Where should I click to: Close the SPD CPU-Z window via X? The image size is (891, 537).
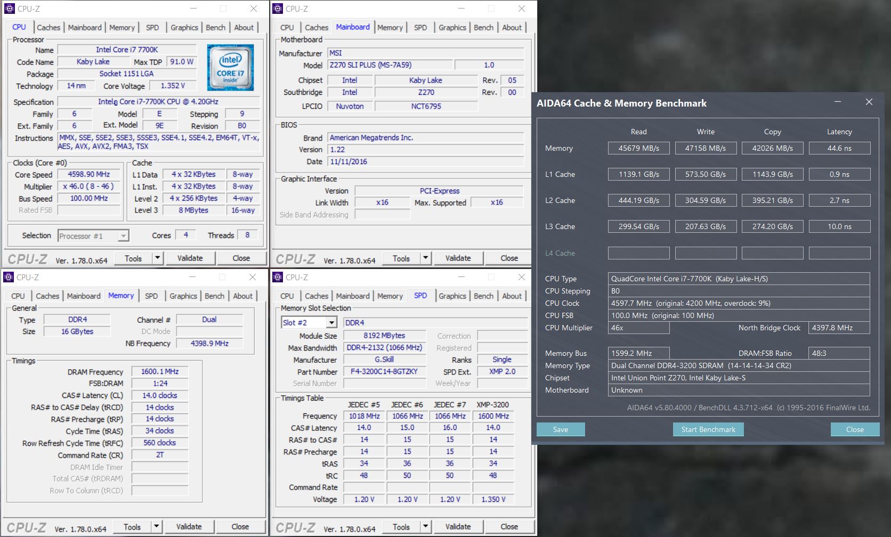click(x=521, y=277)
